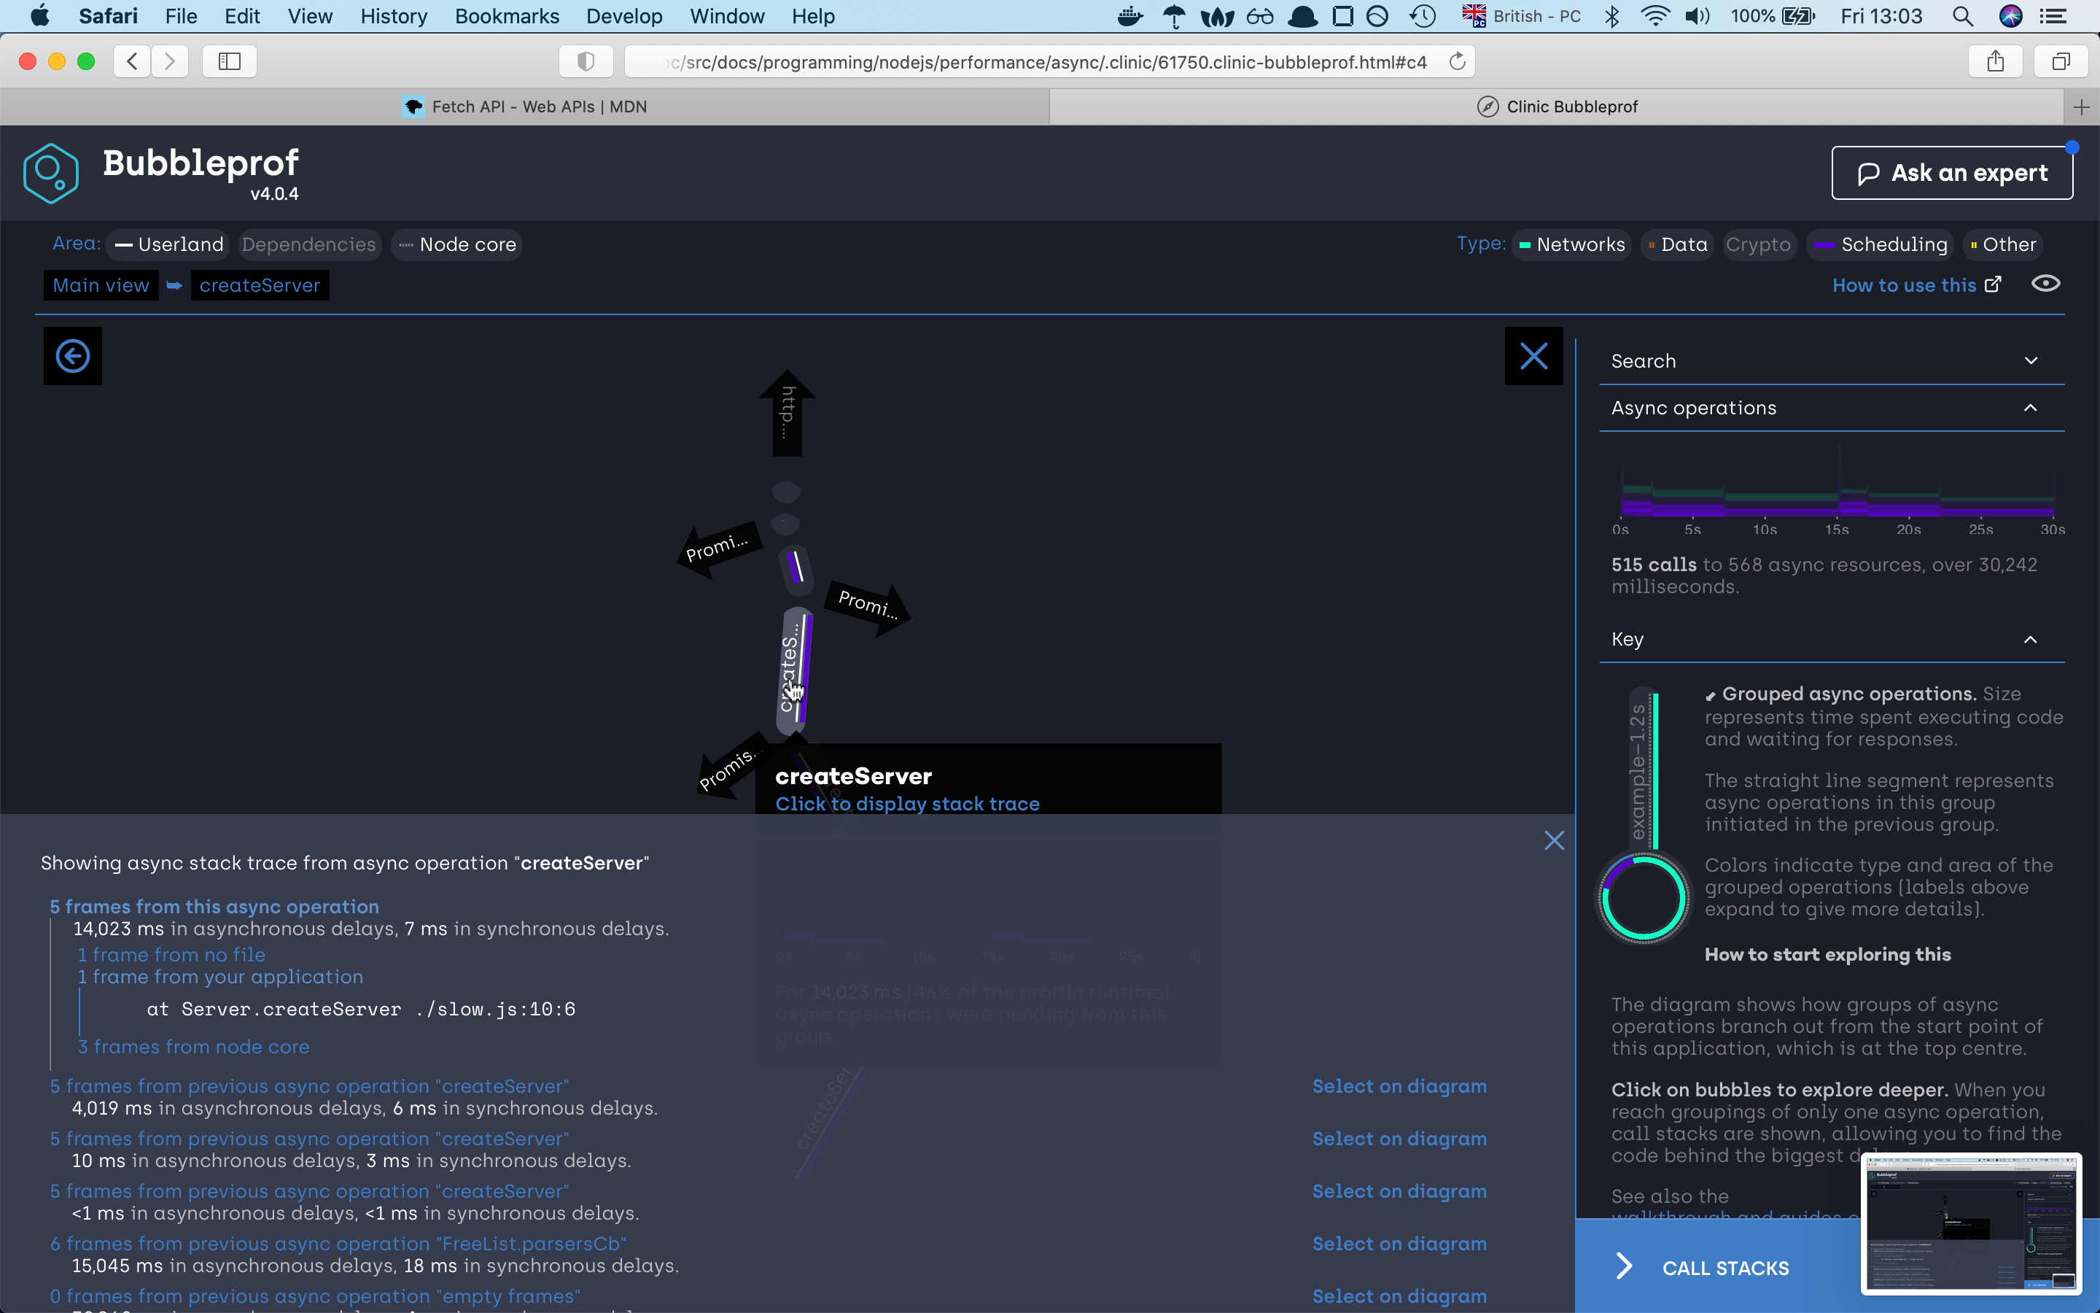Collapse the Async operations section

click(2031, 408)
